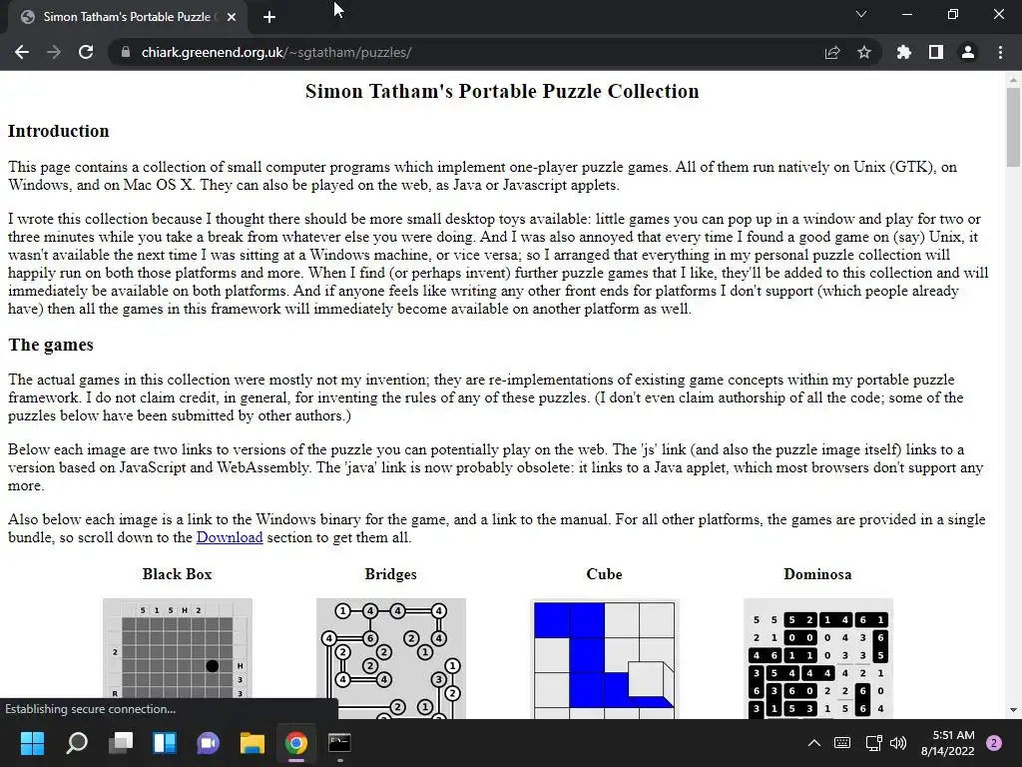This screenshot has width=1022, height=767.
Task: Open File Explorer from the taskbar
Action: click(x=253, y=743)
